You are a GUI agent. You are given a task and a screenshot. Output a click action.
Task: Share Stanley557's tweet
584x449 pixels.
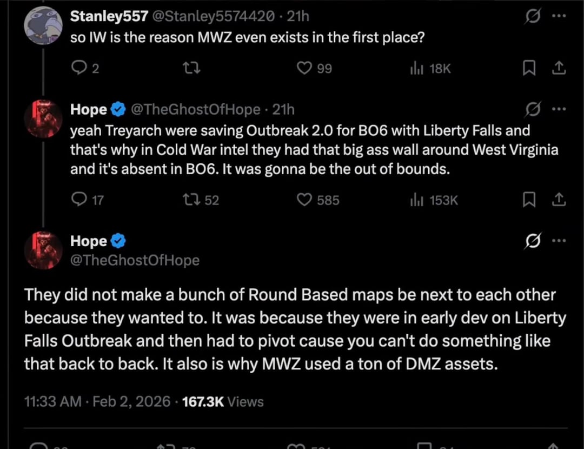pos(559,68)
